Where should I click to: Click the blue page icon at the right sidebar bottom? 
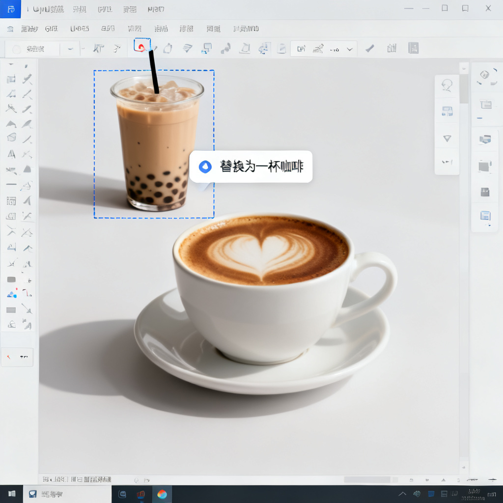pos(485,216)
